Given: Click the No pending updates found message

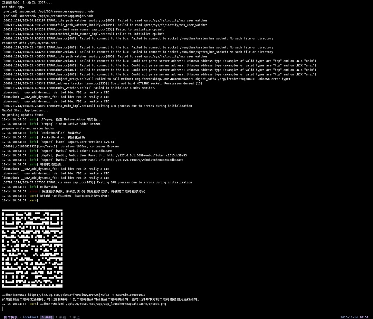Looking at the screenshot, I should point(22,115).
